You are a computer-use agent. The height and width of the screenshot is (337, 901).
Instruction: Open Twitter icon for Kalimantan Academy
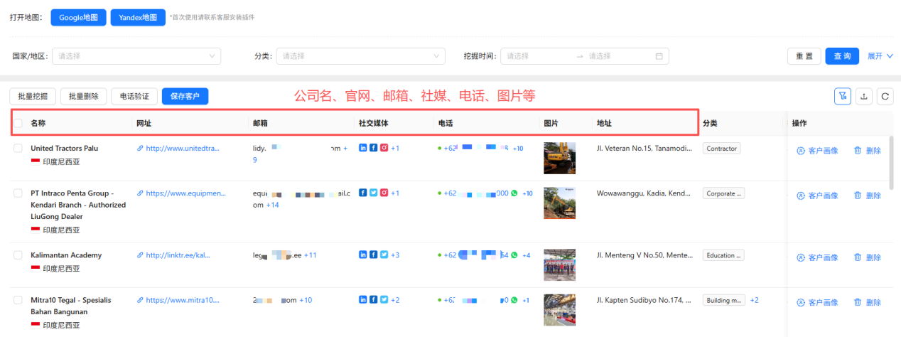coord(384,255)
